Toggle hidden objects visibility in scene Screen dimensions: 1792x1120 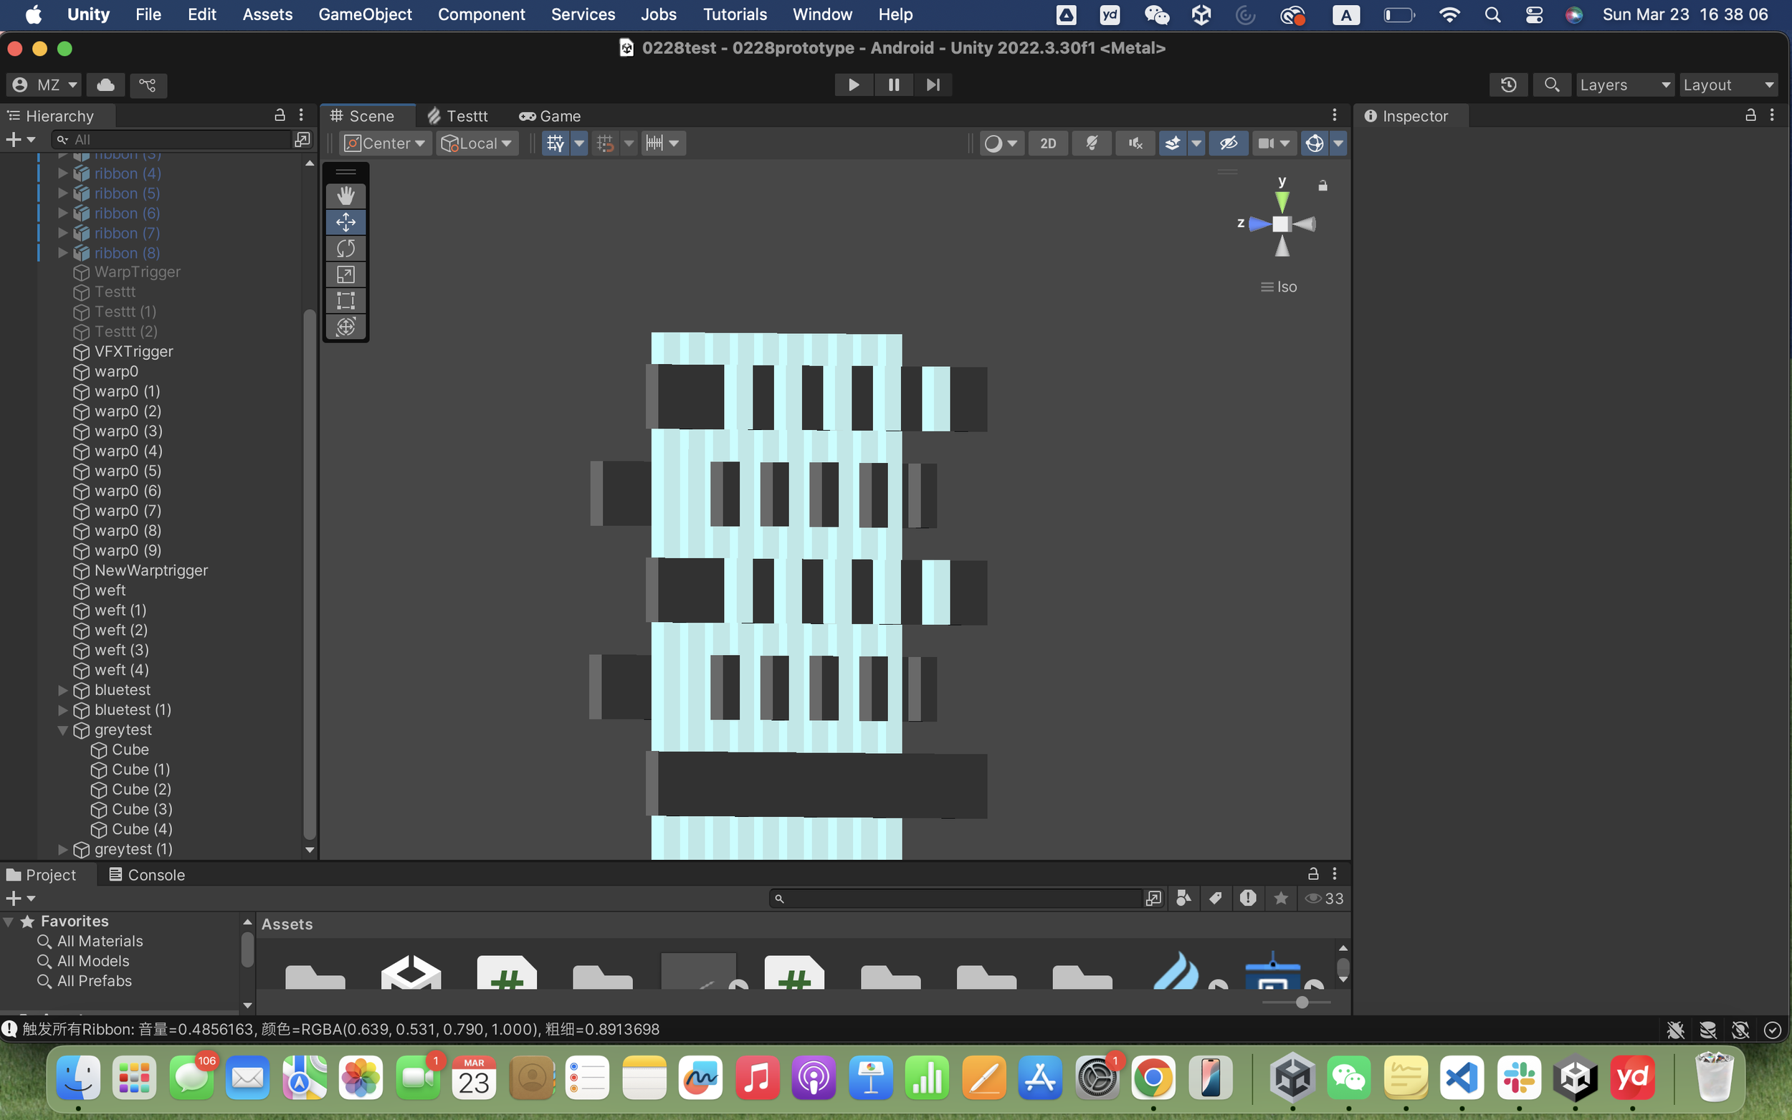point(1229,143)
